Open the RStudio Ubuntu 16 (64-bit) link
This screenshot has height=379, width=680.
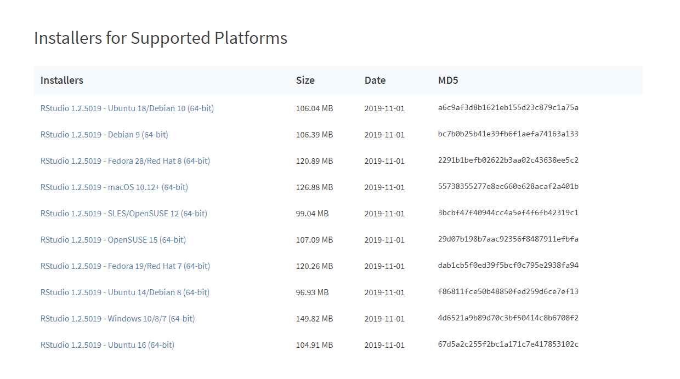(107, 345)
